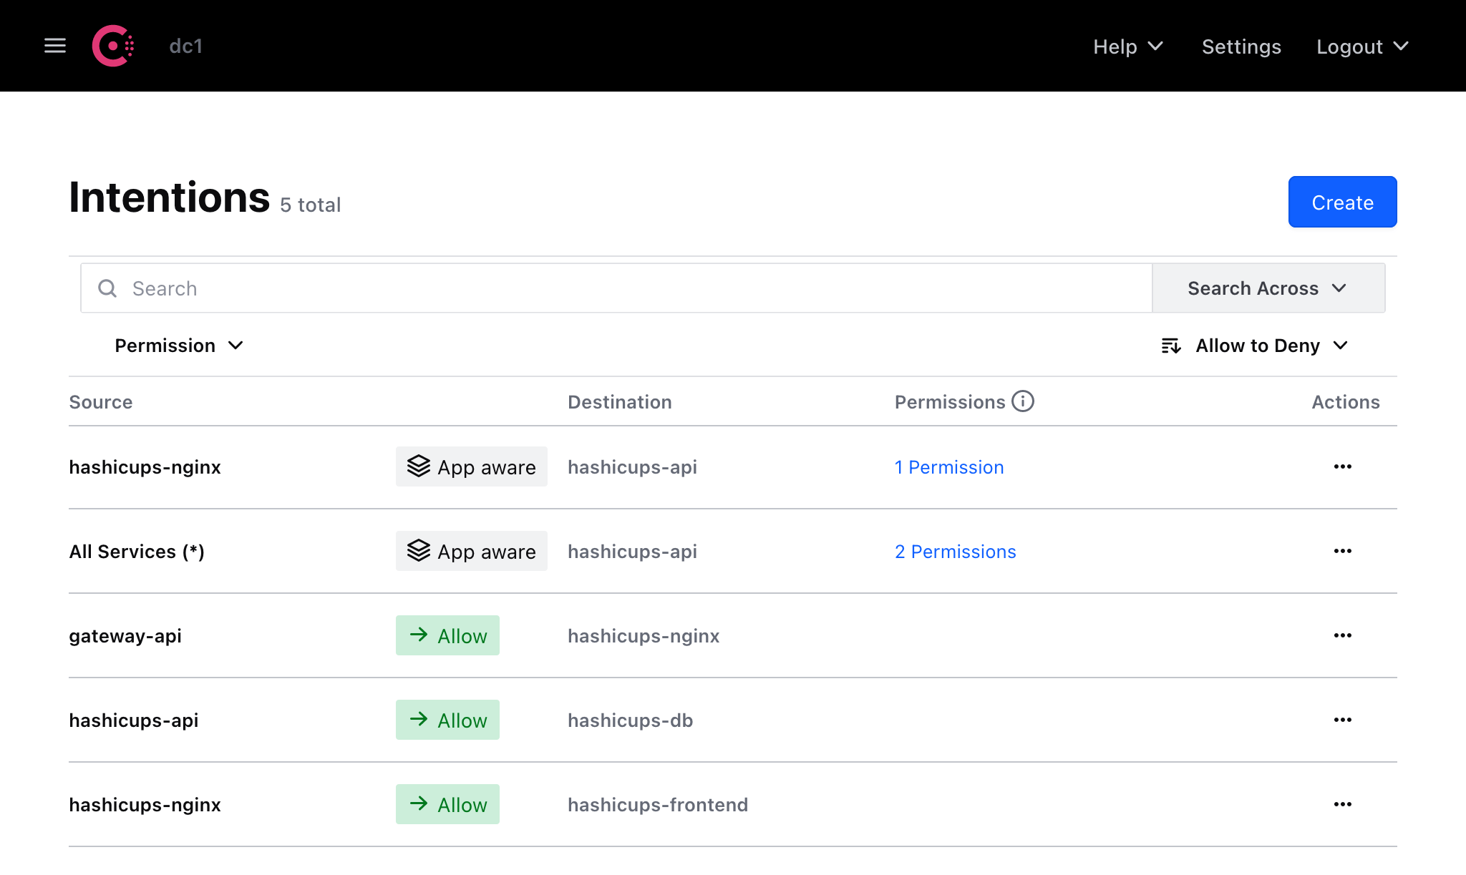Image resolution: width=1466 pixels, height=875 pixels.
Task: Open actions for All Services intention
Action: click(x=1342, y=551)
